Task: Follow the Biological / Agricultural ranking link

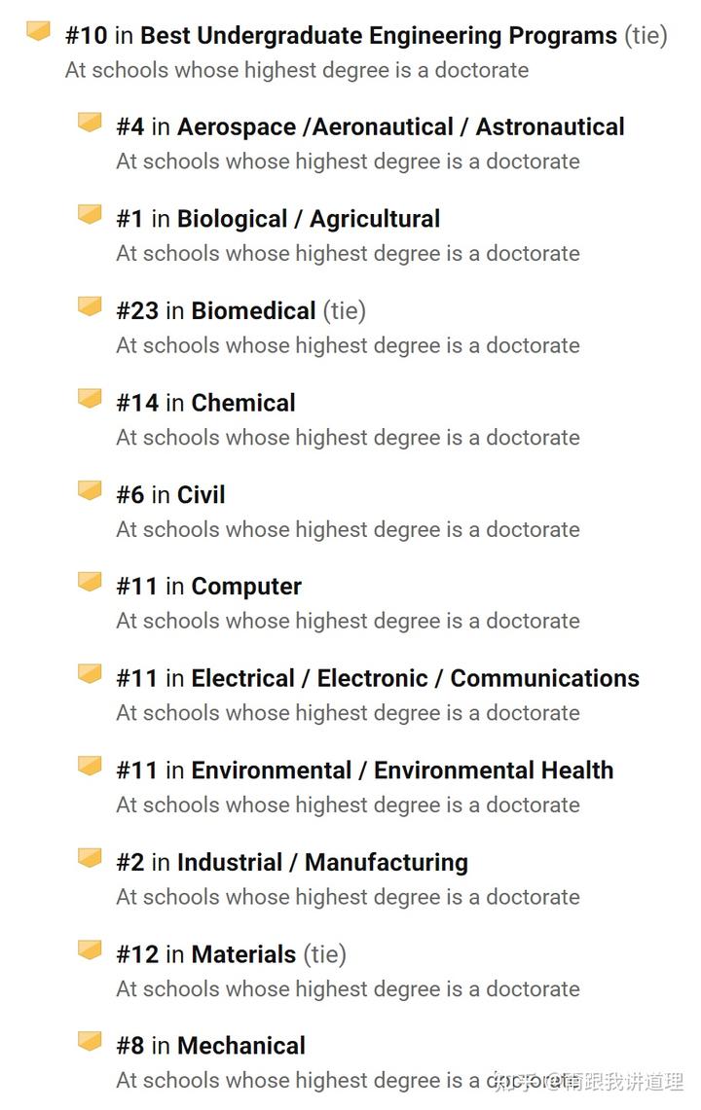Action: point(309,220)
